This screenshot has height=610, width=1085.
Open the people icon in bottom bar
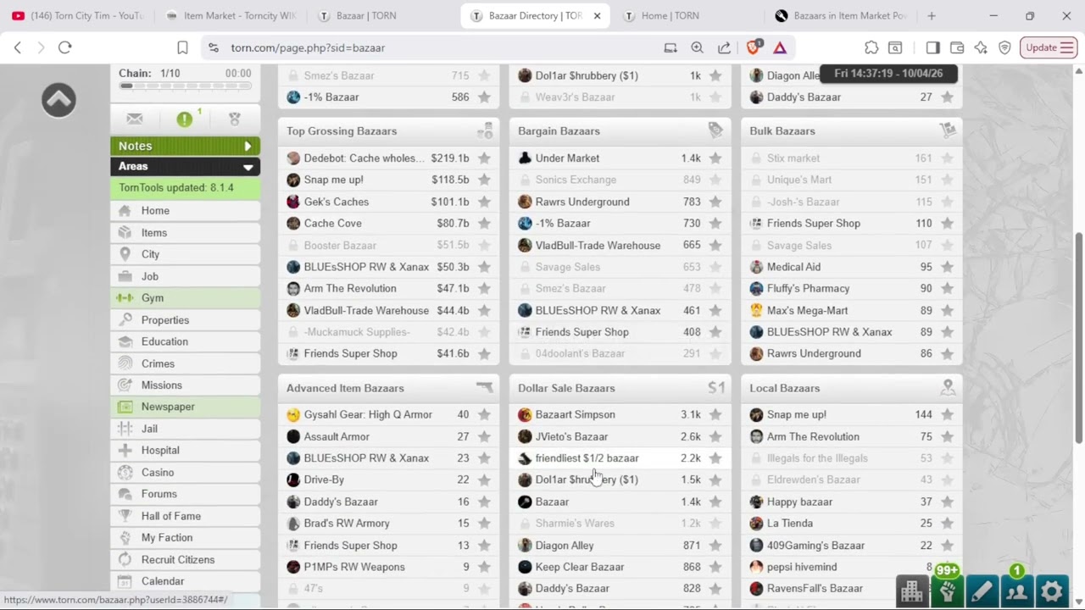pos(1016,591)
